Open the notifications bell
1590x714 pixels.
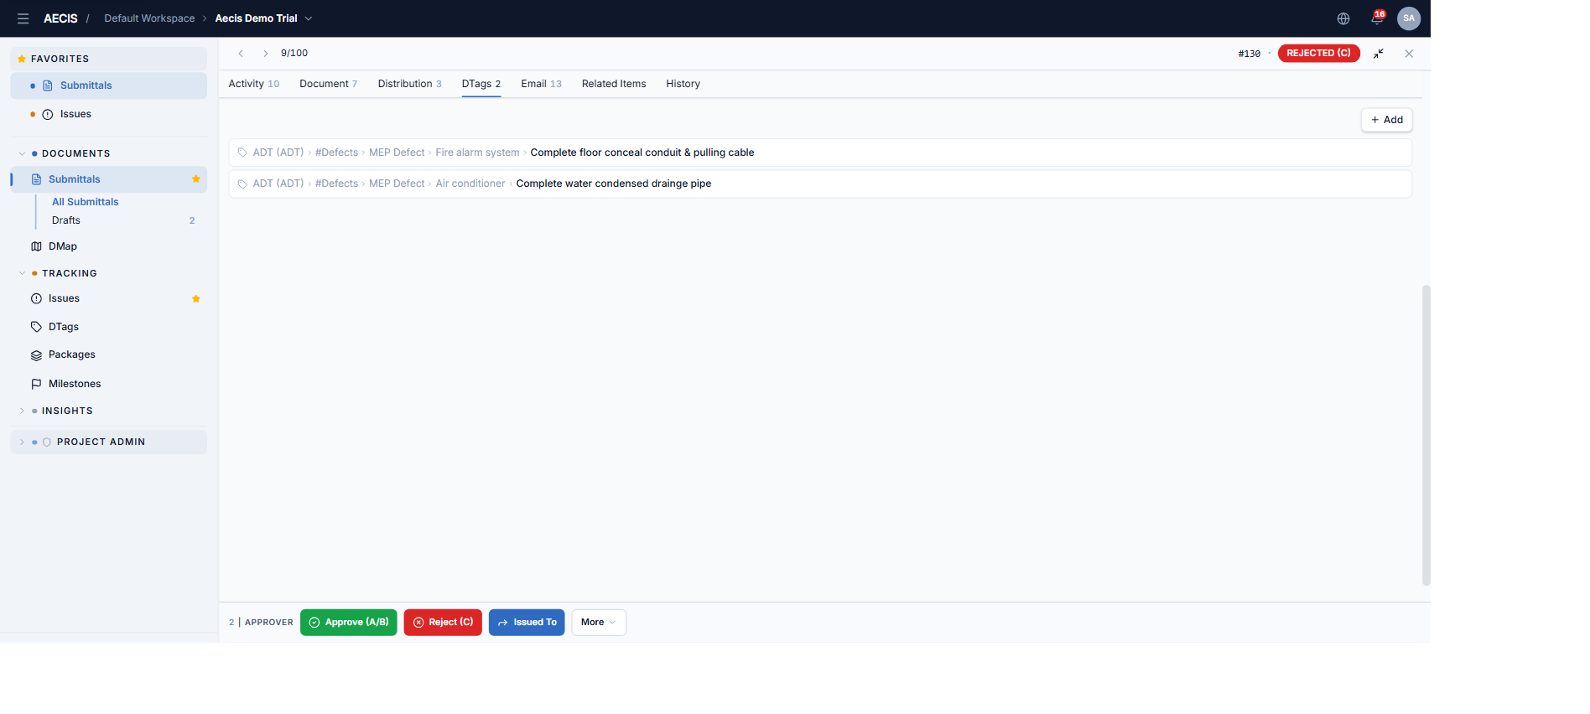(1377, 18)
